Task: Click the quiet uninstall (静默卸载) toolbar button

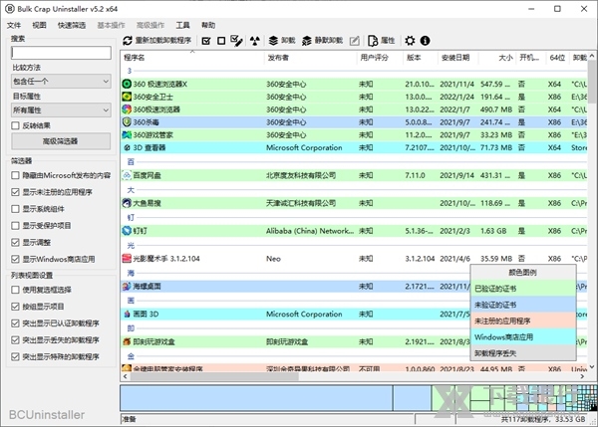Action: coord(321,41)
